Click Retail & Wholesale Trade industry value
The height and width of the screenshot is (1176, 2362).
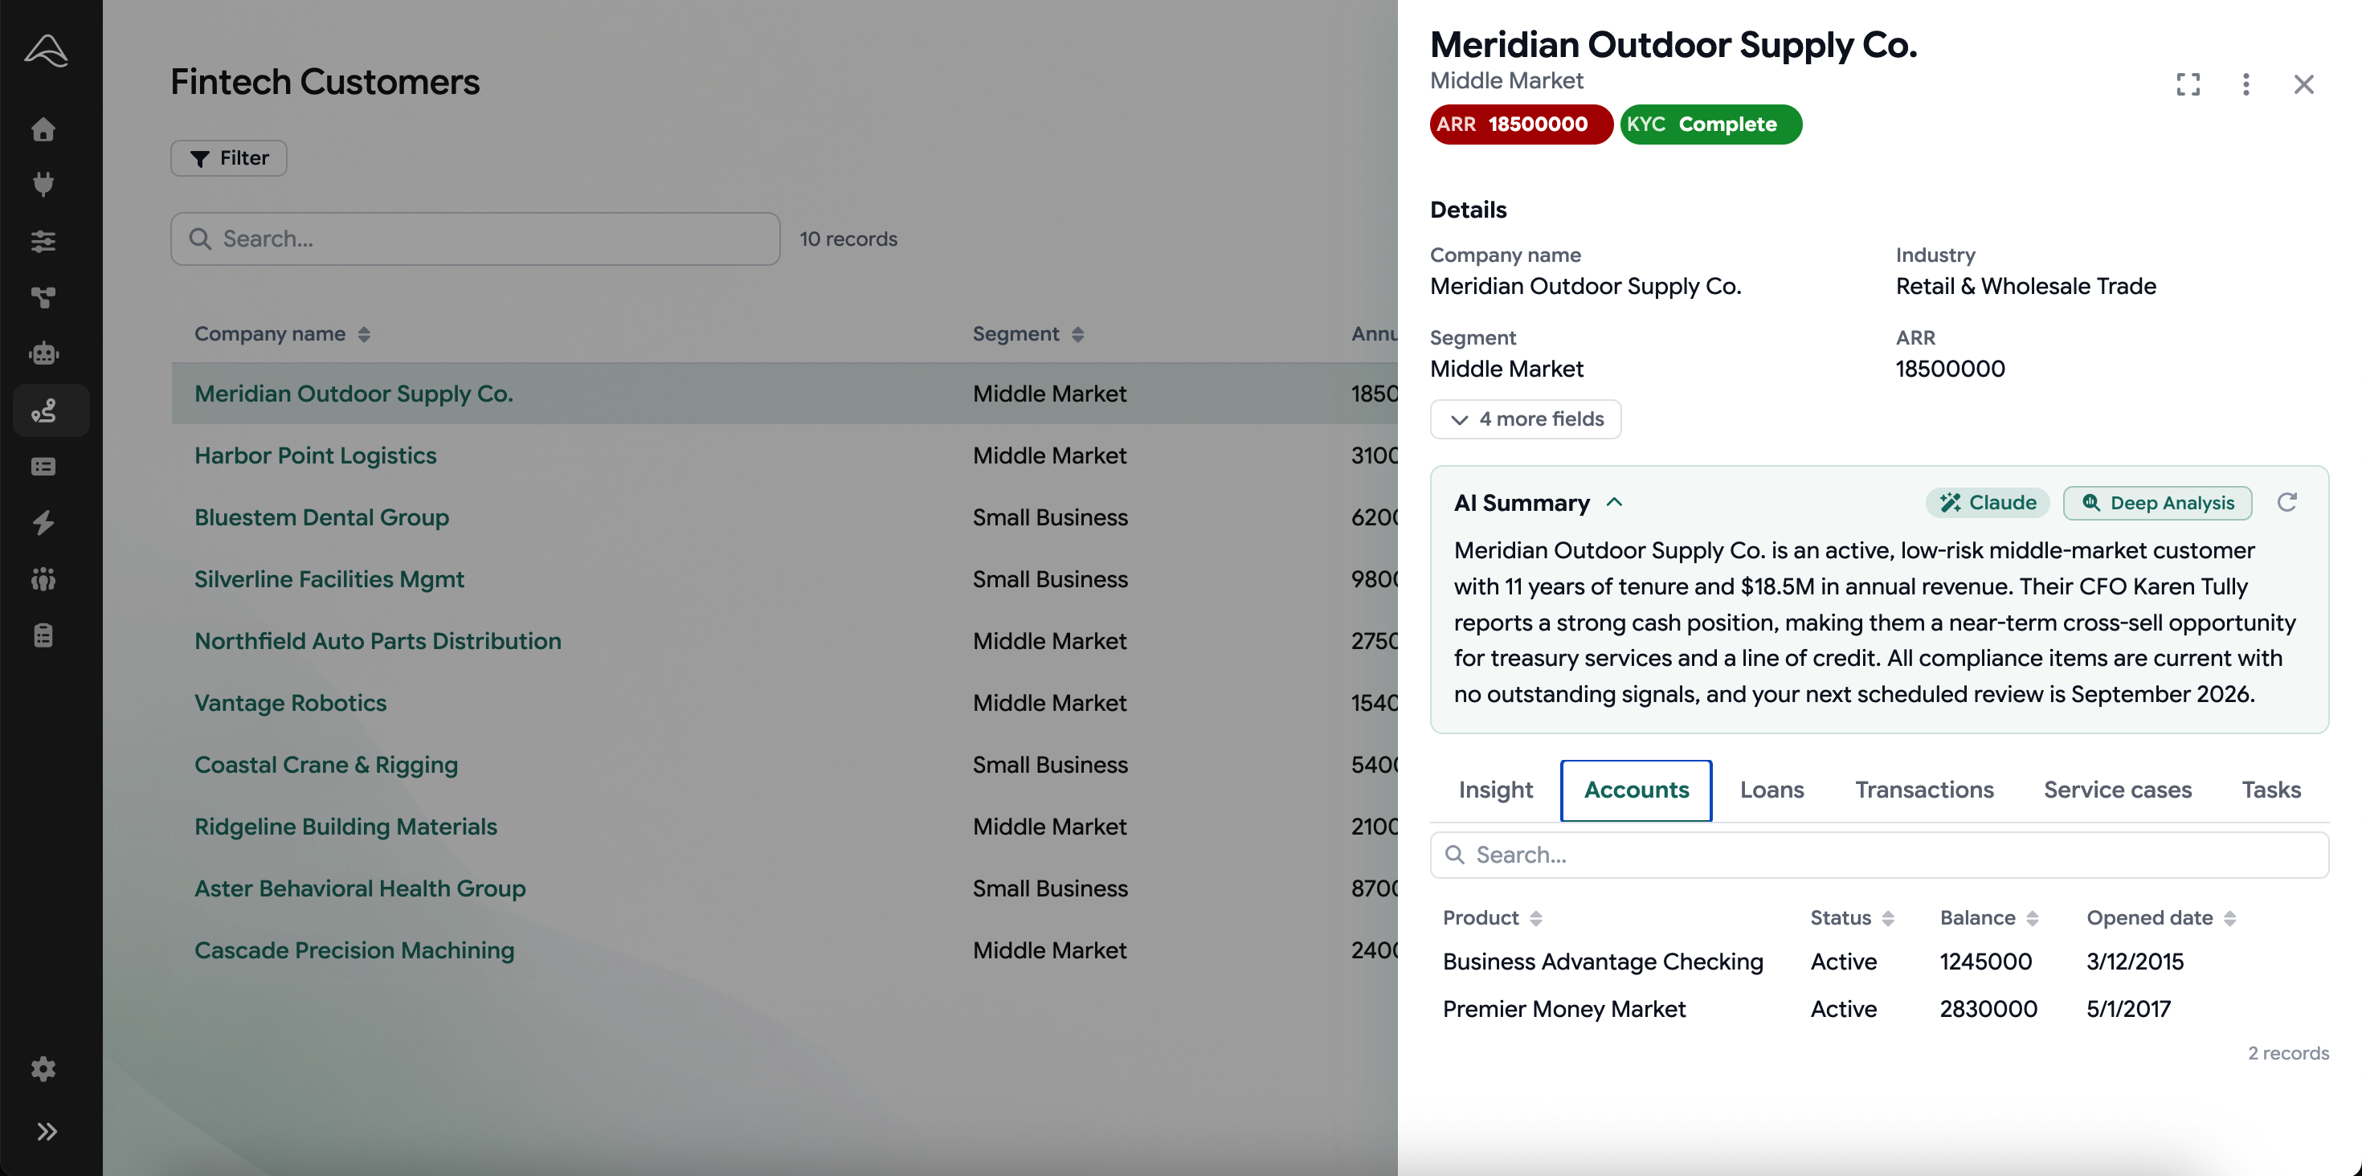(x=2025, y=287)
